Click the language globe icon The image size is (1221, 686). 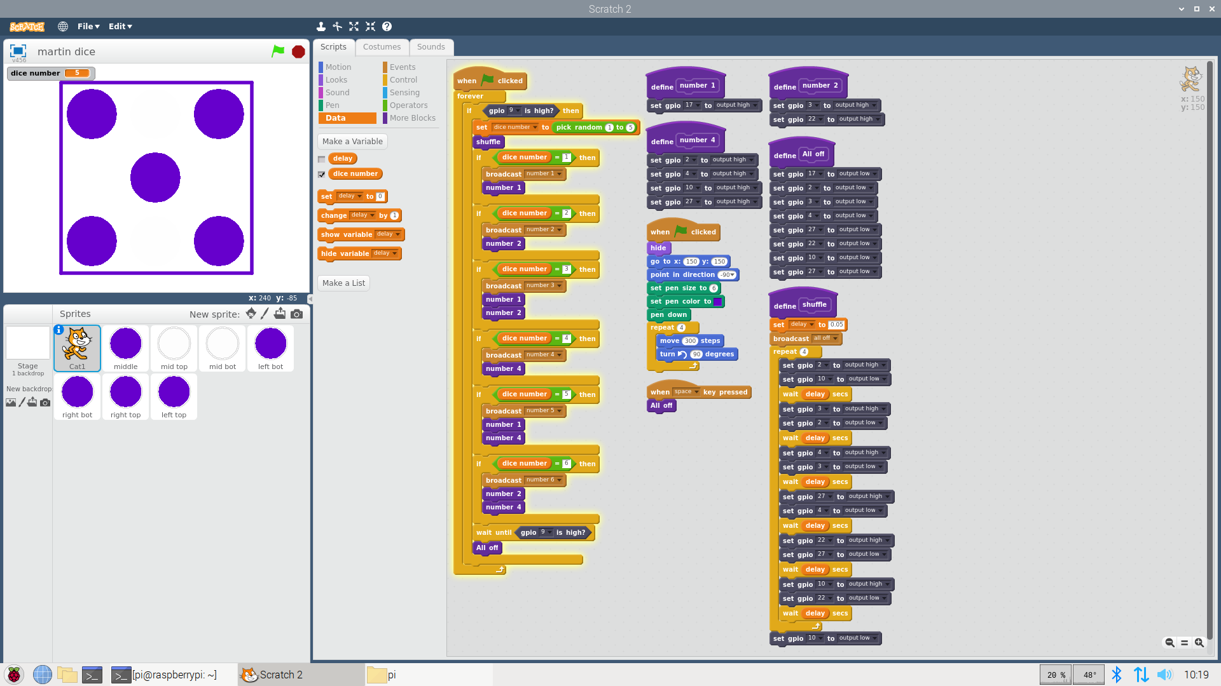(x=63, y=27)
